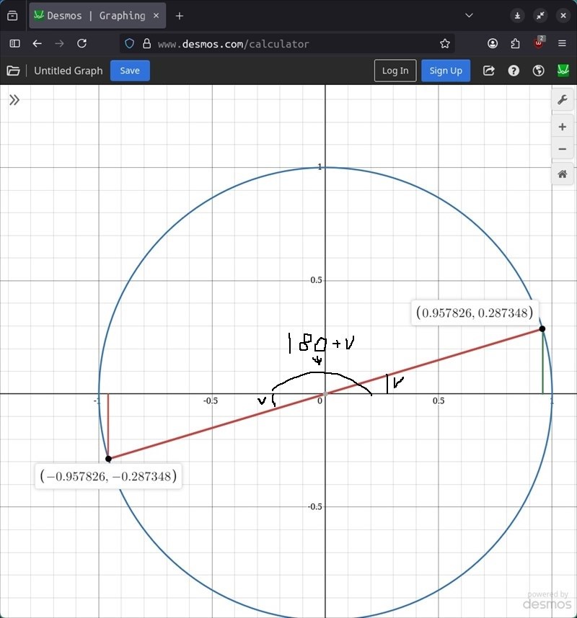
Task: Click the Sign Up button
Action: click(446, 71)
